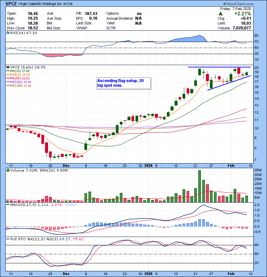Click the Options value no
The height and width of the screenshot is (277, 267).
[x=139, y=14]
